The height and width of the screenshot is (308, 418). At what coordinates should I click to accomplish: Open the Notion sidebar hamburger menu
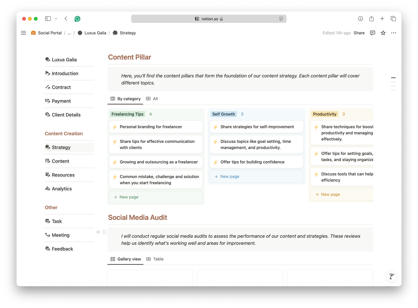point(23,33)
